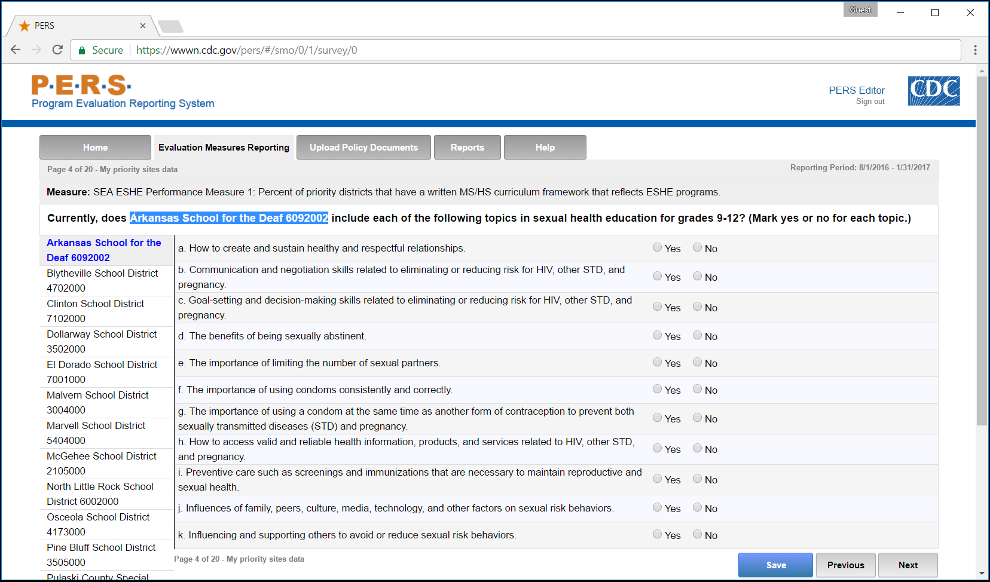The image size is (990, 582).
Task: Click the PERS logo
Action: pyautogui.click(x=81, y=85)
